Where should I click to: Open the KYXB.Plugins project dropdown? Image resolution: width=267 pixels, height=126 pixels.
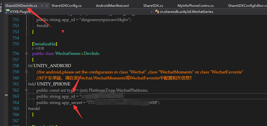(152, 12)
